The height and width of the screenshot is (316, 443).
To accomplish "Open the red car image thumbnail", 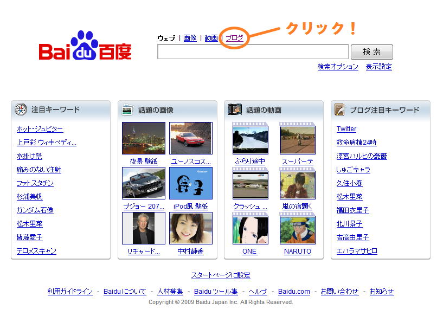I will pos(191,138).
